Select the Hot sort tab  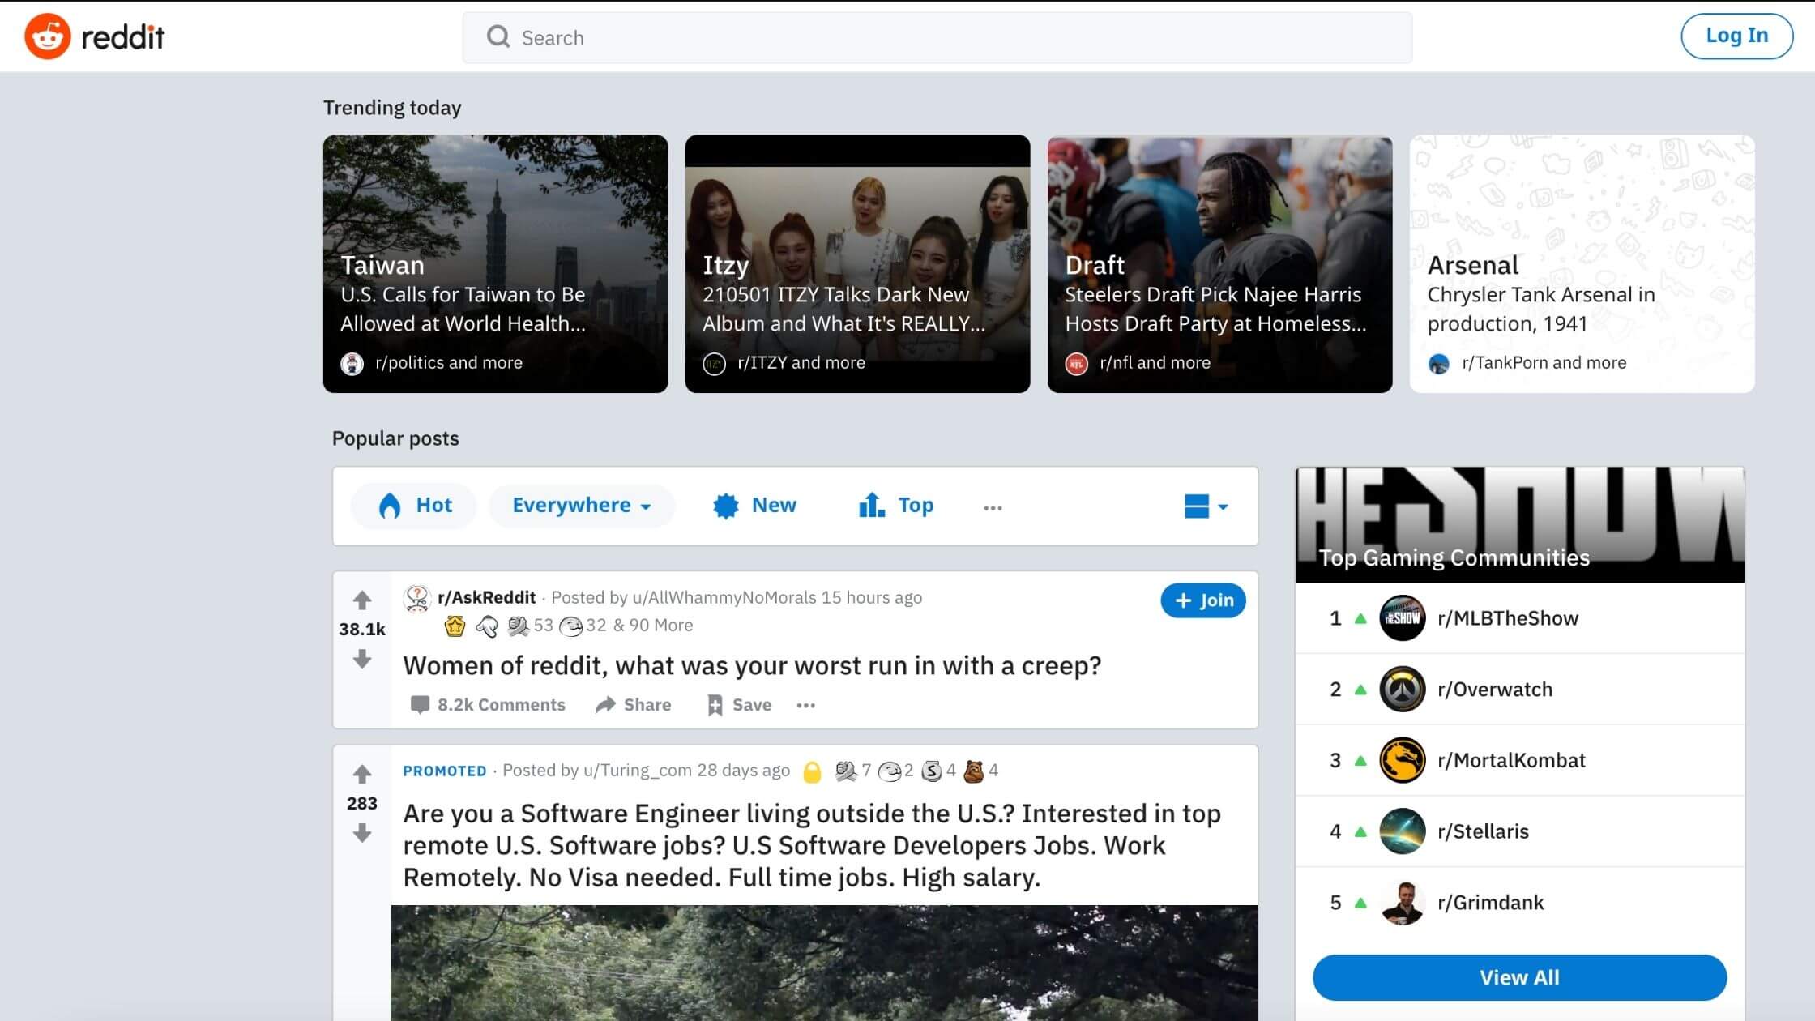click(x=414, y=506)
